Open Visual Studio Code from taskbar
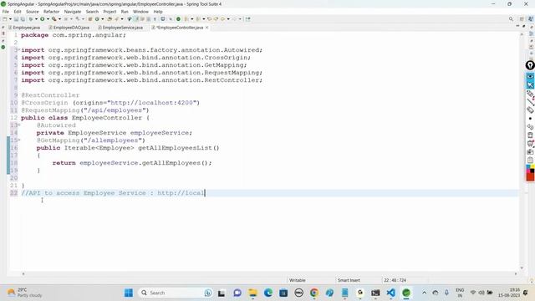 pos(390,293)
